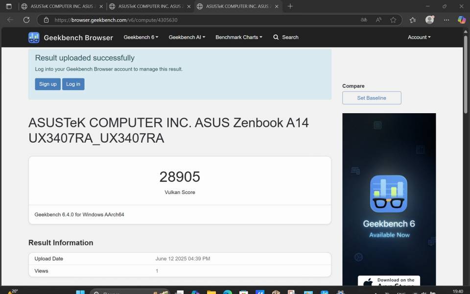Expand the Benchmark Charts dropdown

pyautogui.click(x=239, y=37)
